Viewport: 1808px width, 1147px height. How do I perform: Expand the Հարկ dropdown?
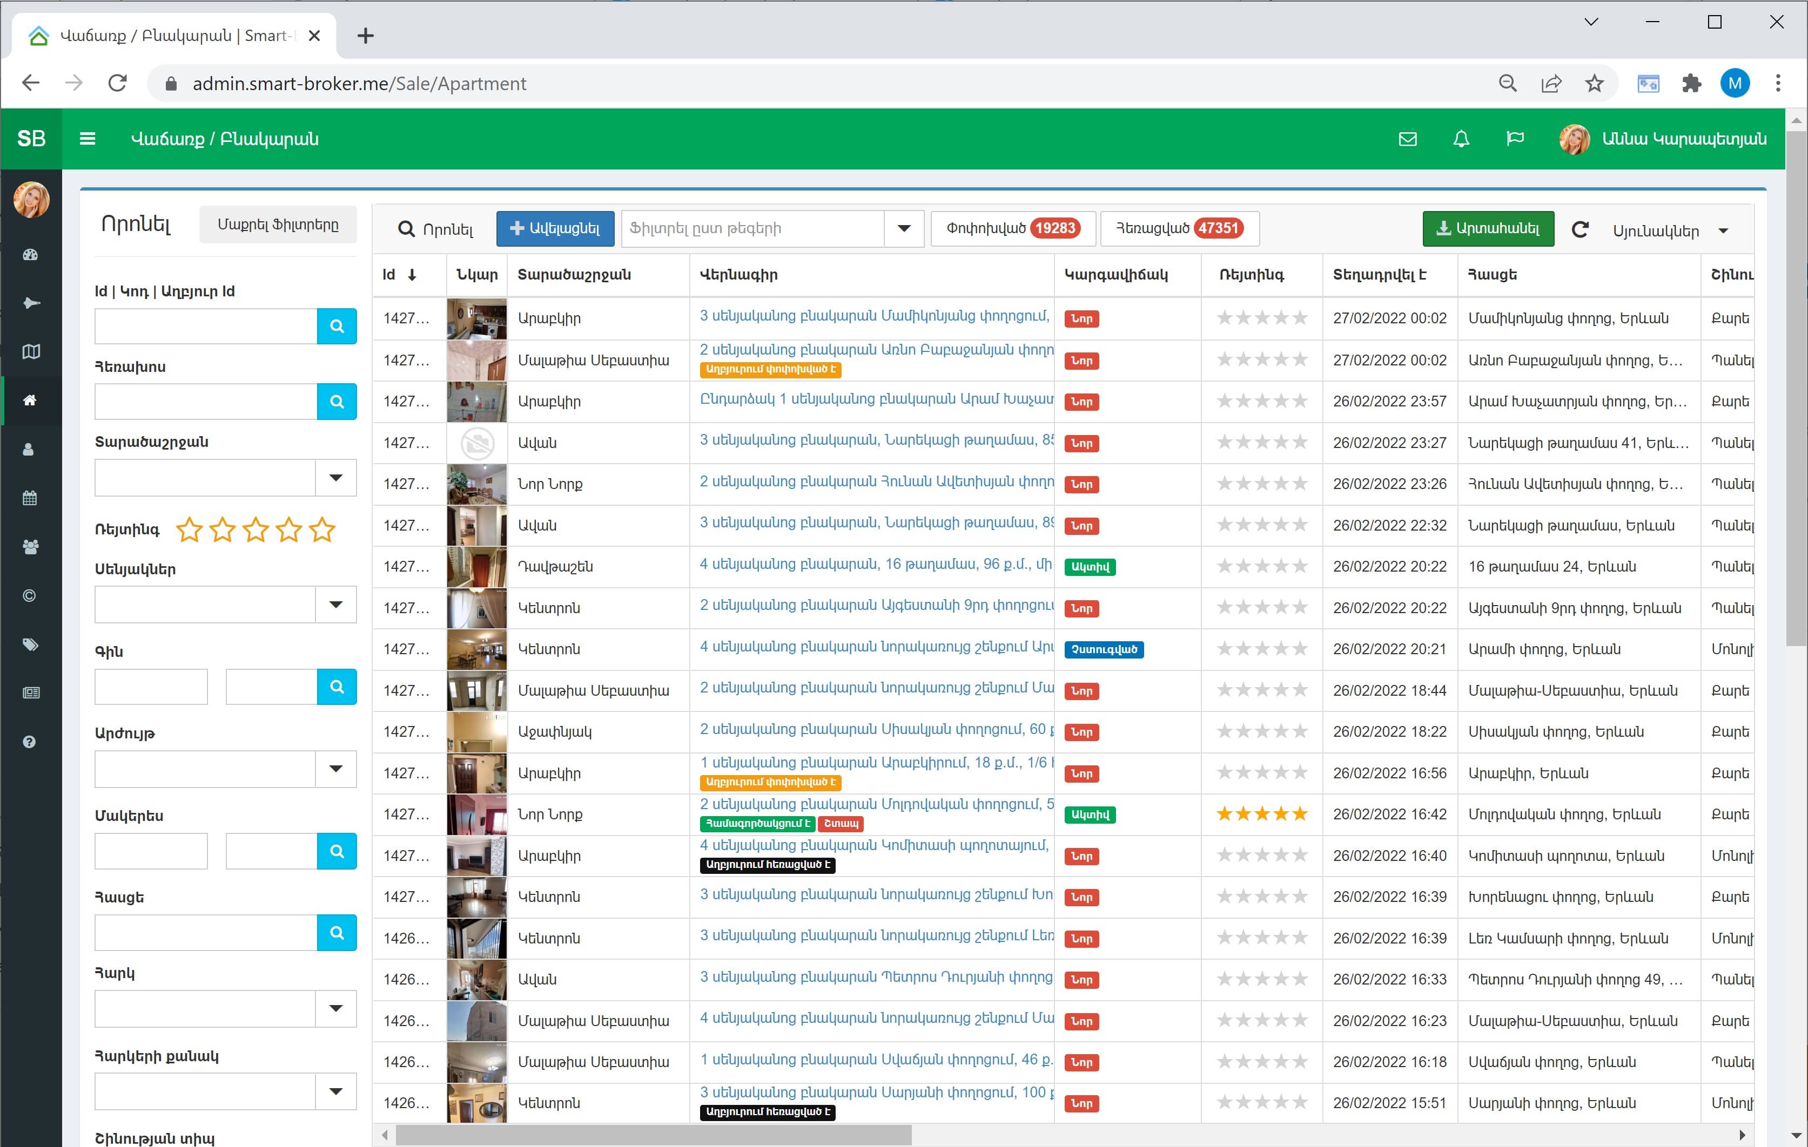point(335,1009)
